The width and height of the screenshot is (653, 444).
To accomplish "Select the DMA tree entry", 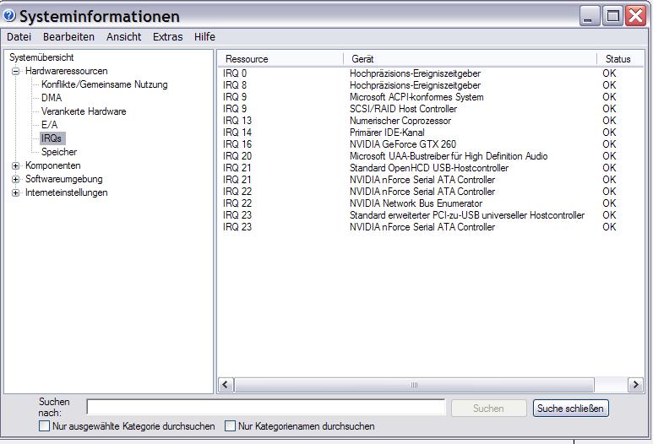I will [52, 98].
